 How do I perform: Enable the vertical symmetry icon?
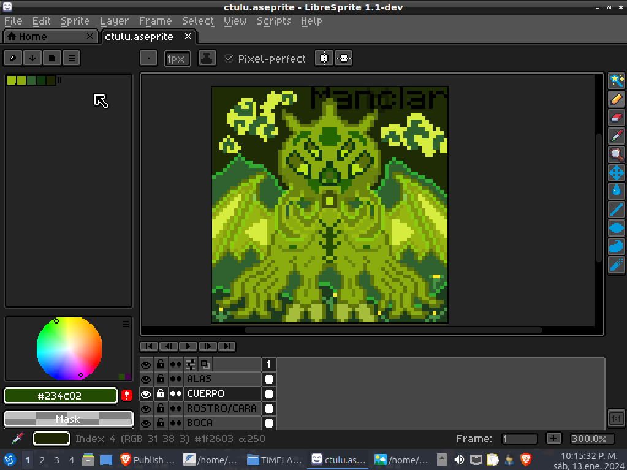(x=343, y=58)
